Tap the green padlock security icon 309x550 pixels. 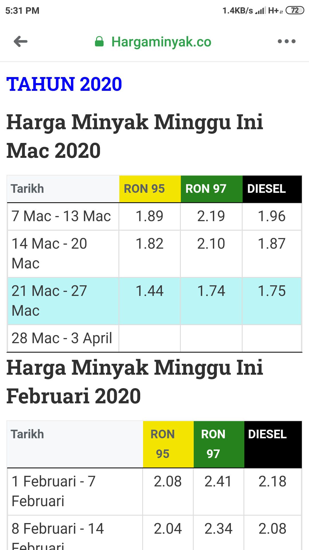(99, 42)
